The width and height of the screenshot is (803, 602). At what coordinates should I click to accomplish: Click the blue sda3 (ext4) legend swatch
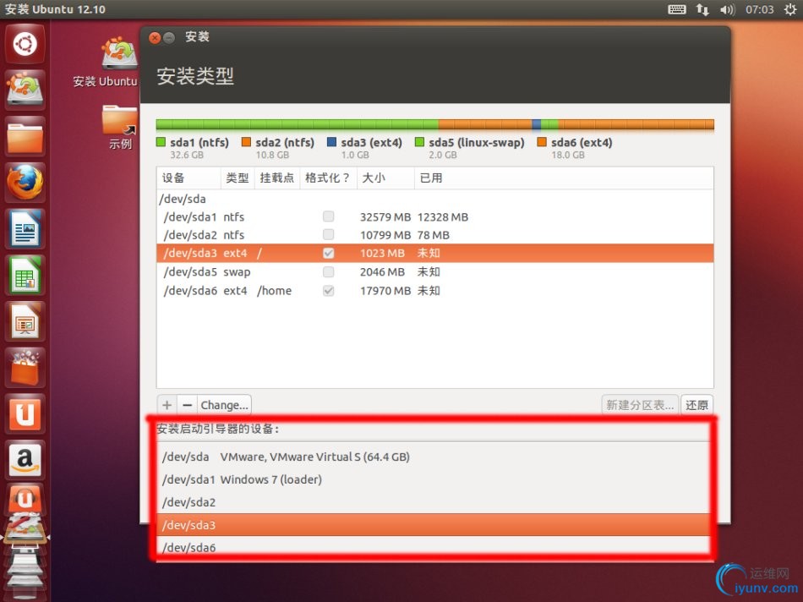pyautogui.click(x=332, y=142)
